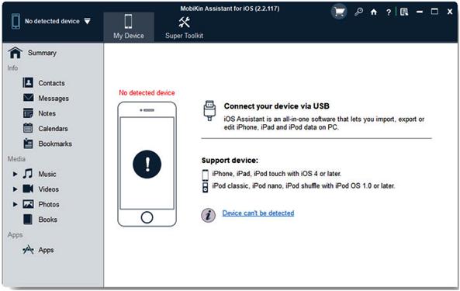Screen dimensions: 460x291
Task: Switch to the Super Toolkit tab
Action: (185, 27)
